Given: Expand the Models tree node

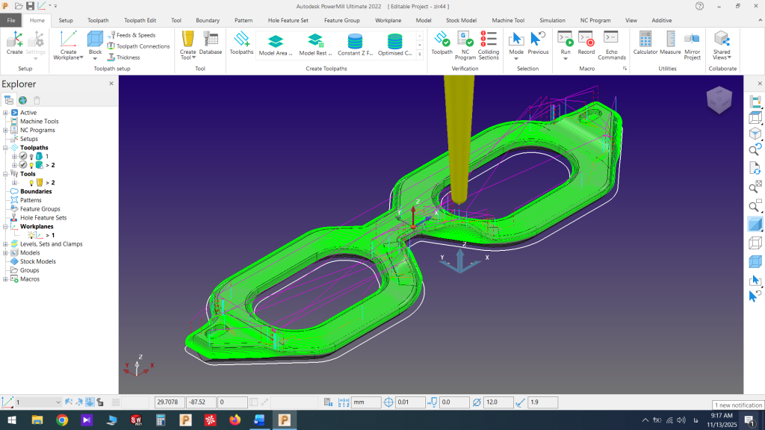Looking at the screenshot, I should [x=5, y=253].
